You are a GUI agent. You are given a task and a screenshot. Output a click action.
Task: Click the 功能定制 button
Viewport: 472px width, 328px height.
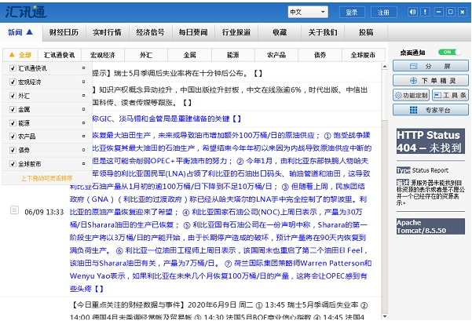pos(412,95)
